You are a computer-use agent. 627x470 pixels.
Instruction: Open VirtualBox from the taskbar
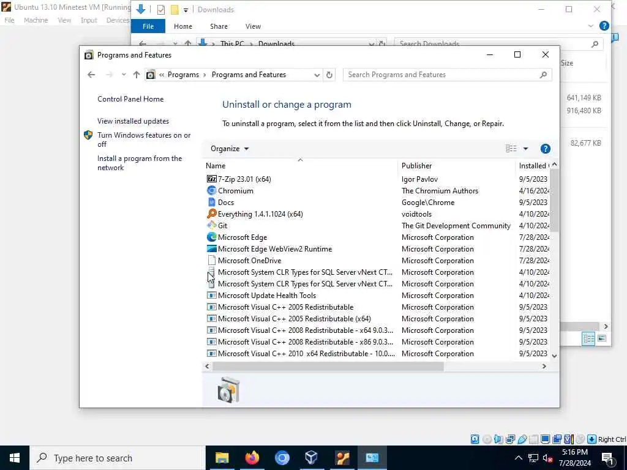tap(312, 458)
